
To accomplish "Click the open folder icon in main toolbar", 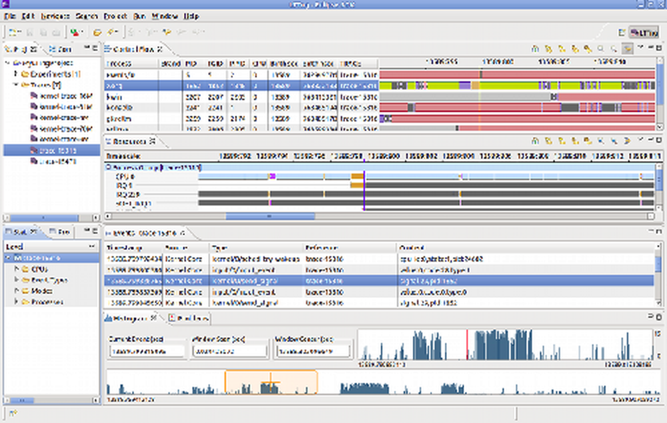I will (x=97, y=32).
